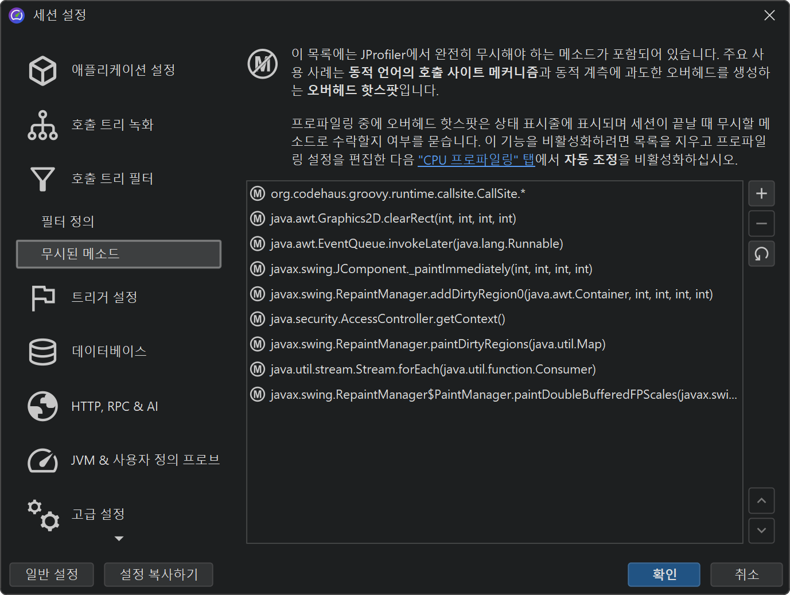Open JVM & 사용자 정의 프로브 section

(119, 460)
